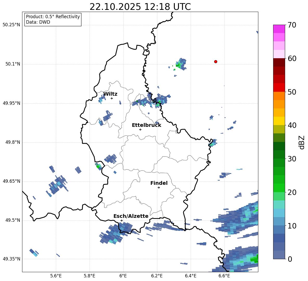This screenshot has width=308, height=281.
Task: Click the Esch/Alzette cross marker
Action: [121, 220]
